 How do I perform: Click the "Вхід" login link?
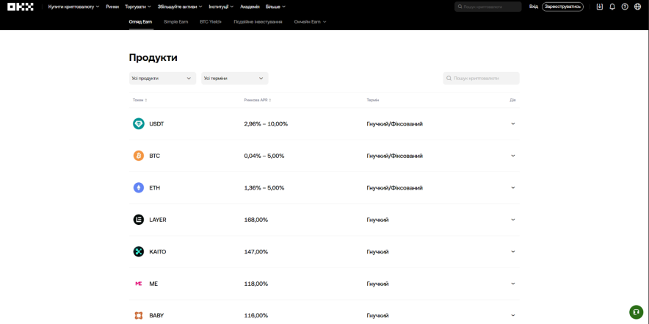(x=534, y=7)
